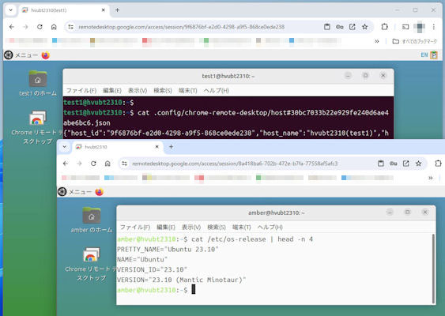Expand the tab search dropdown in the front hvubt2310 window
This screenshot has height=316, width=445.
click(65, 147)
